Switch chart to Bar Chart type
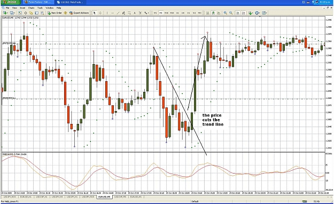 coord(208,13)
